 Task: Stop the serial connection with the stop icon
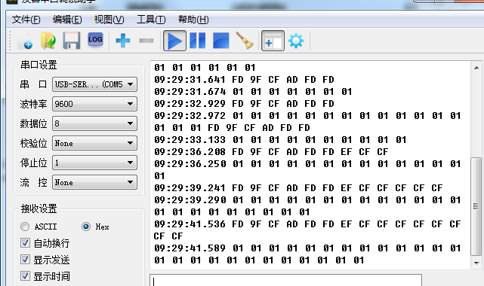pyautogui.click(x=221, y=41)
